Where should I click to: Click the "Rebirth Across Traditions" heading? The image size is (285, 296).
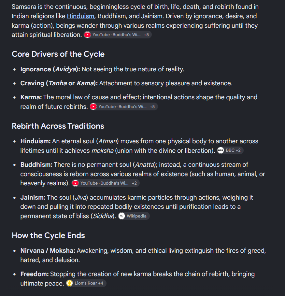pos(58,126)
